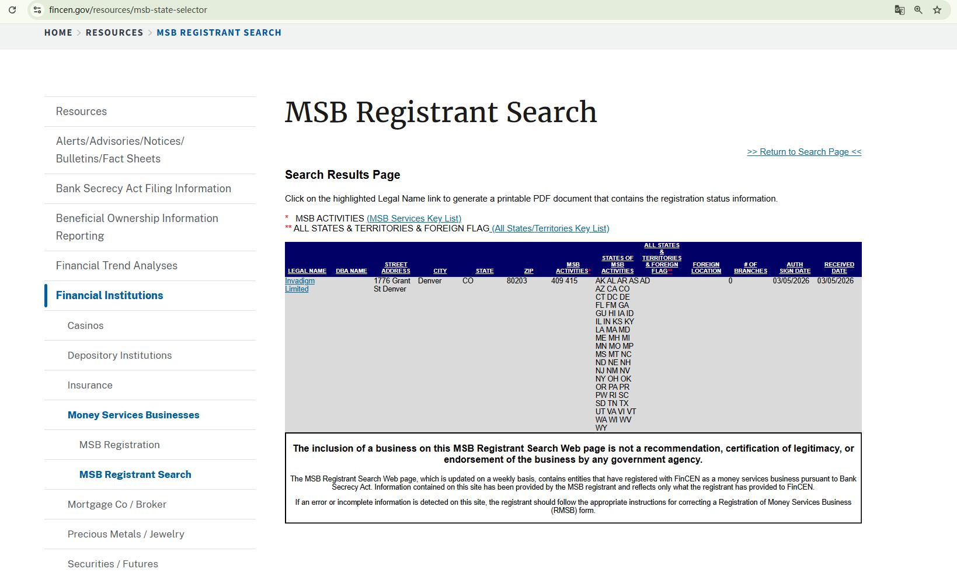This screenshot has height=572, width=957.
Task: Open Securities / Futures sidebar link
Action: click(x=113, y=564)
